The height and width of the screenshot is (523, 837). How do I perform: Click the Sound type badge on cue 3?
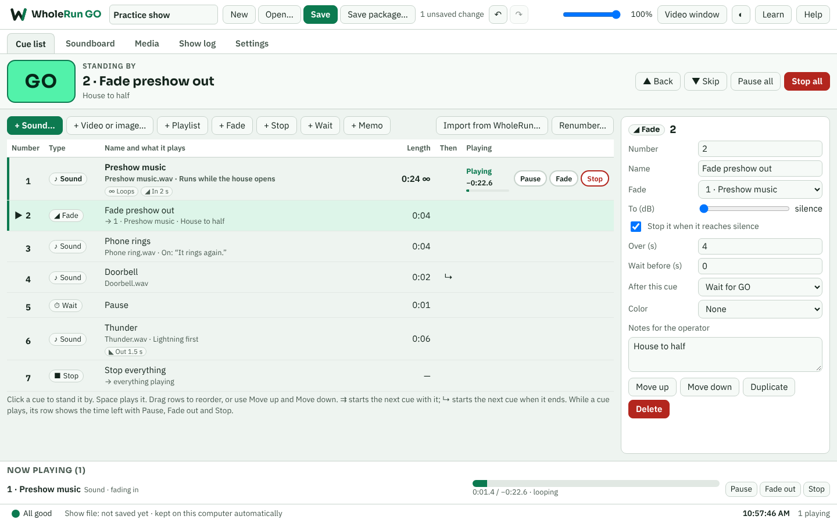coord(67,246)
